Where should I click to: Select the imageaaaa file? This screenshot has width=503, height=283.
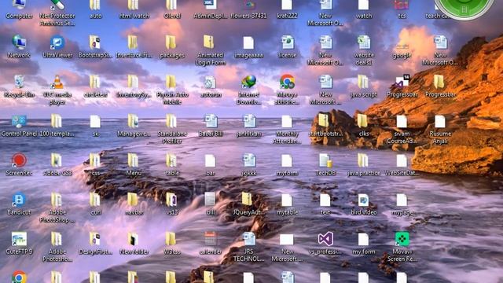point(248,42)
